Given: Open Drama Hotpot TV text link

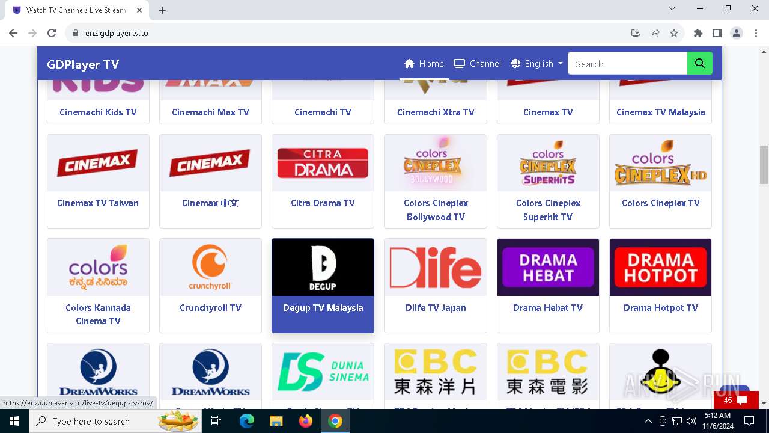Looking at the screenshot, I should point(660,307).
